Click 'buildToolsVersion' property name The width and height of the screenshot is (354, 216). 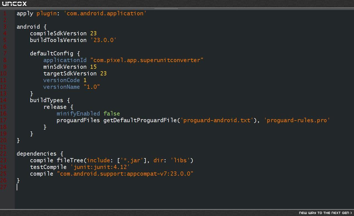point(58,40)
